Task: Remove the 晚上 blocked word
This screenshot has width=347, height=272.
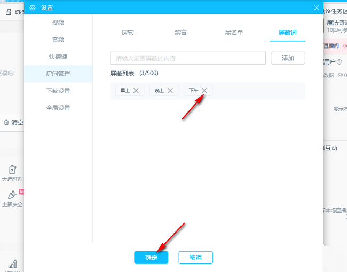Action: (x=170, y=91)
